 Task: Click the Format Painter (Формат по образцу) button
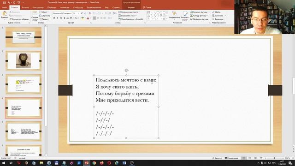(x=19, y=19)
